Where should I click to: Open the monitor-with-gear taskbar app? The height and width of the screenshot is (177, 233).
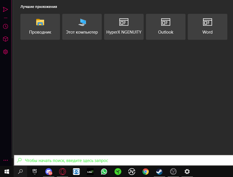(76, 172)
